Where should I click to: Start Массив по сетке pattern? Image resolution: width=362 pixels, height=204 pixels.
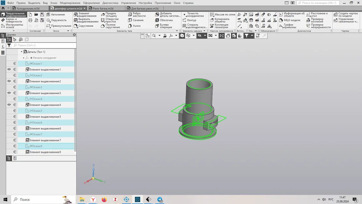223,14
